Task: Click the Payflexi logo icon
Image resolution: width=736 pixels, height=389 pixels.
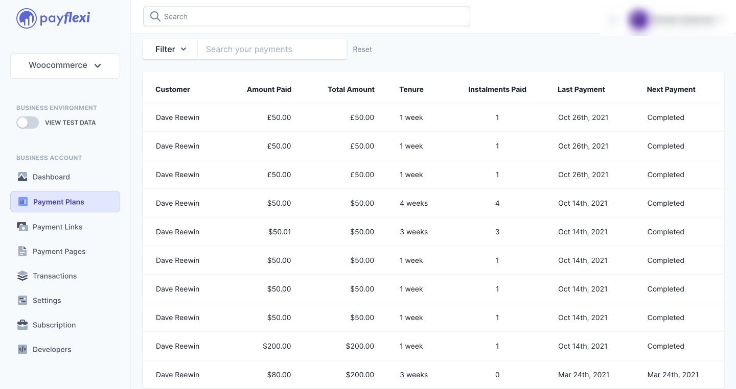Action: [x=26, y=18]
